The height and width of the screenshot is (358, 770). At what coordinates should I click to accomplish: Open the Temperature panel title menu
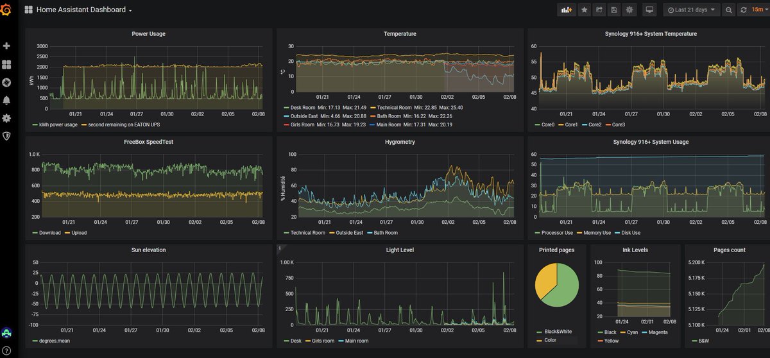coord(400,33)
